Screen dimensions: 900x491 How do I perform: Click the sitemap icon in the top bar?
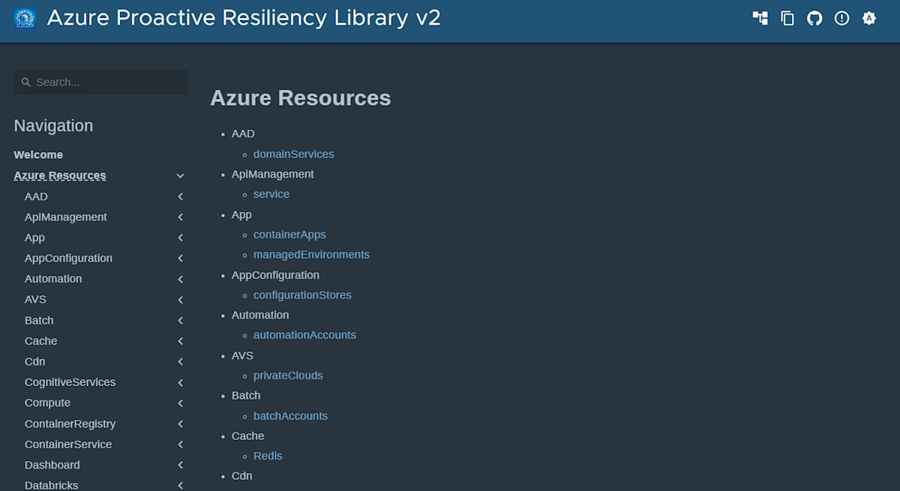click(x=760, y=18)
